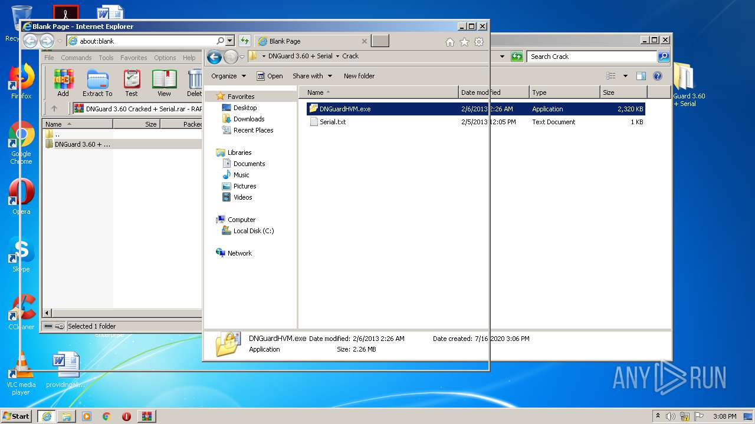Click Explorer Back navigation arrow
The width and height of the screenshot is (755, 424).
coord(214,57)
